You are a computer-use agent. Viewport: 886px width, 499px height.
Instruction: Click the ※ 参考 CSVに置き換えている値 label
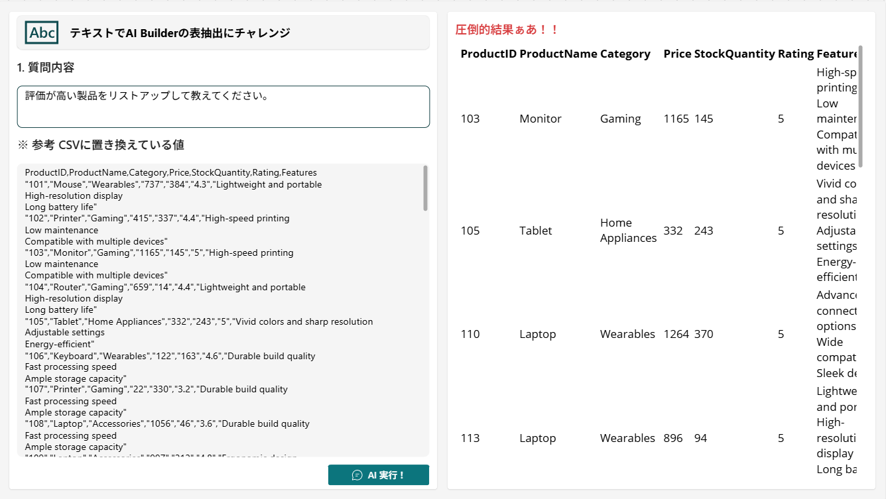[101, 144]
